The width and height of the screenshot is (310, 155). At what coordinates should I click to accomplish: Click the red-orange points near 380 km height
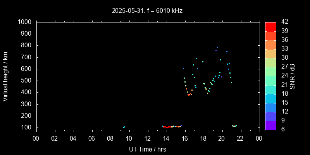point(189,94)
